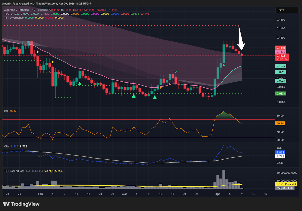This screenshot has height=211, width=302.
Task: Click the orange 60.74 label on the RSI scale
Action: click(x=280, y=124)
